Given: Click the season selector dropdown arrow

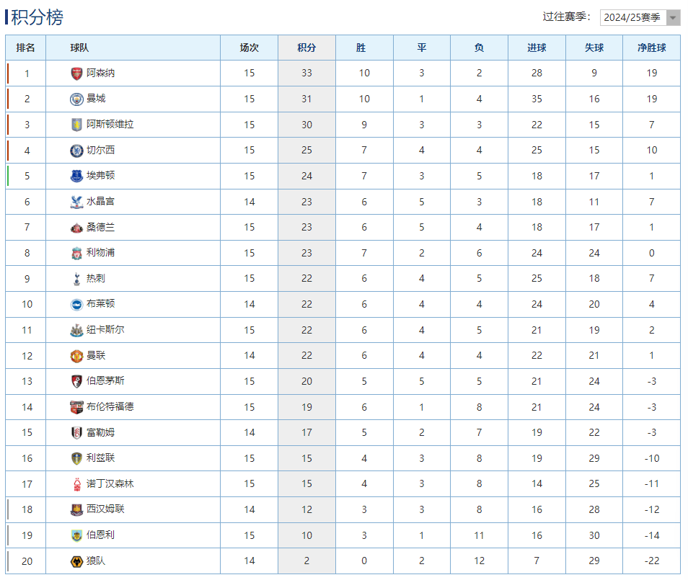Looking at the screenshot, I should click(x=673, y=17).
